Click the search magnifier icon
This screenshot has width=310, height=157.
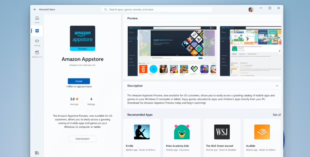coord(106,10)
